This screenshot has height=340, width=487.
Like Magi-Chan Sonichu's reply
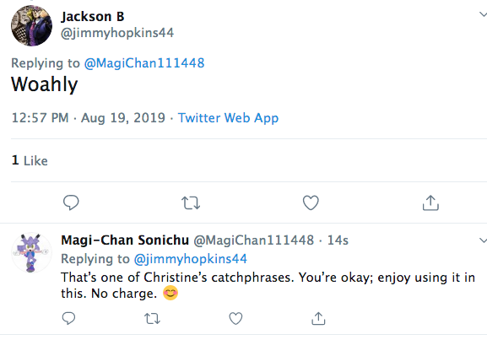(x=235, y=319)
